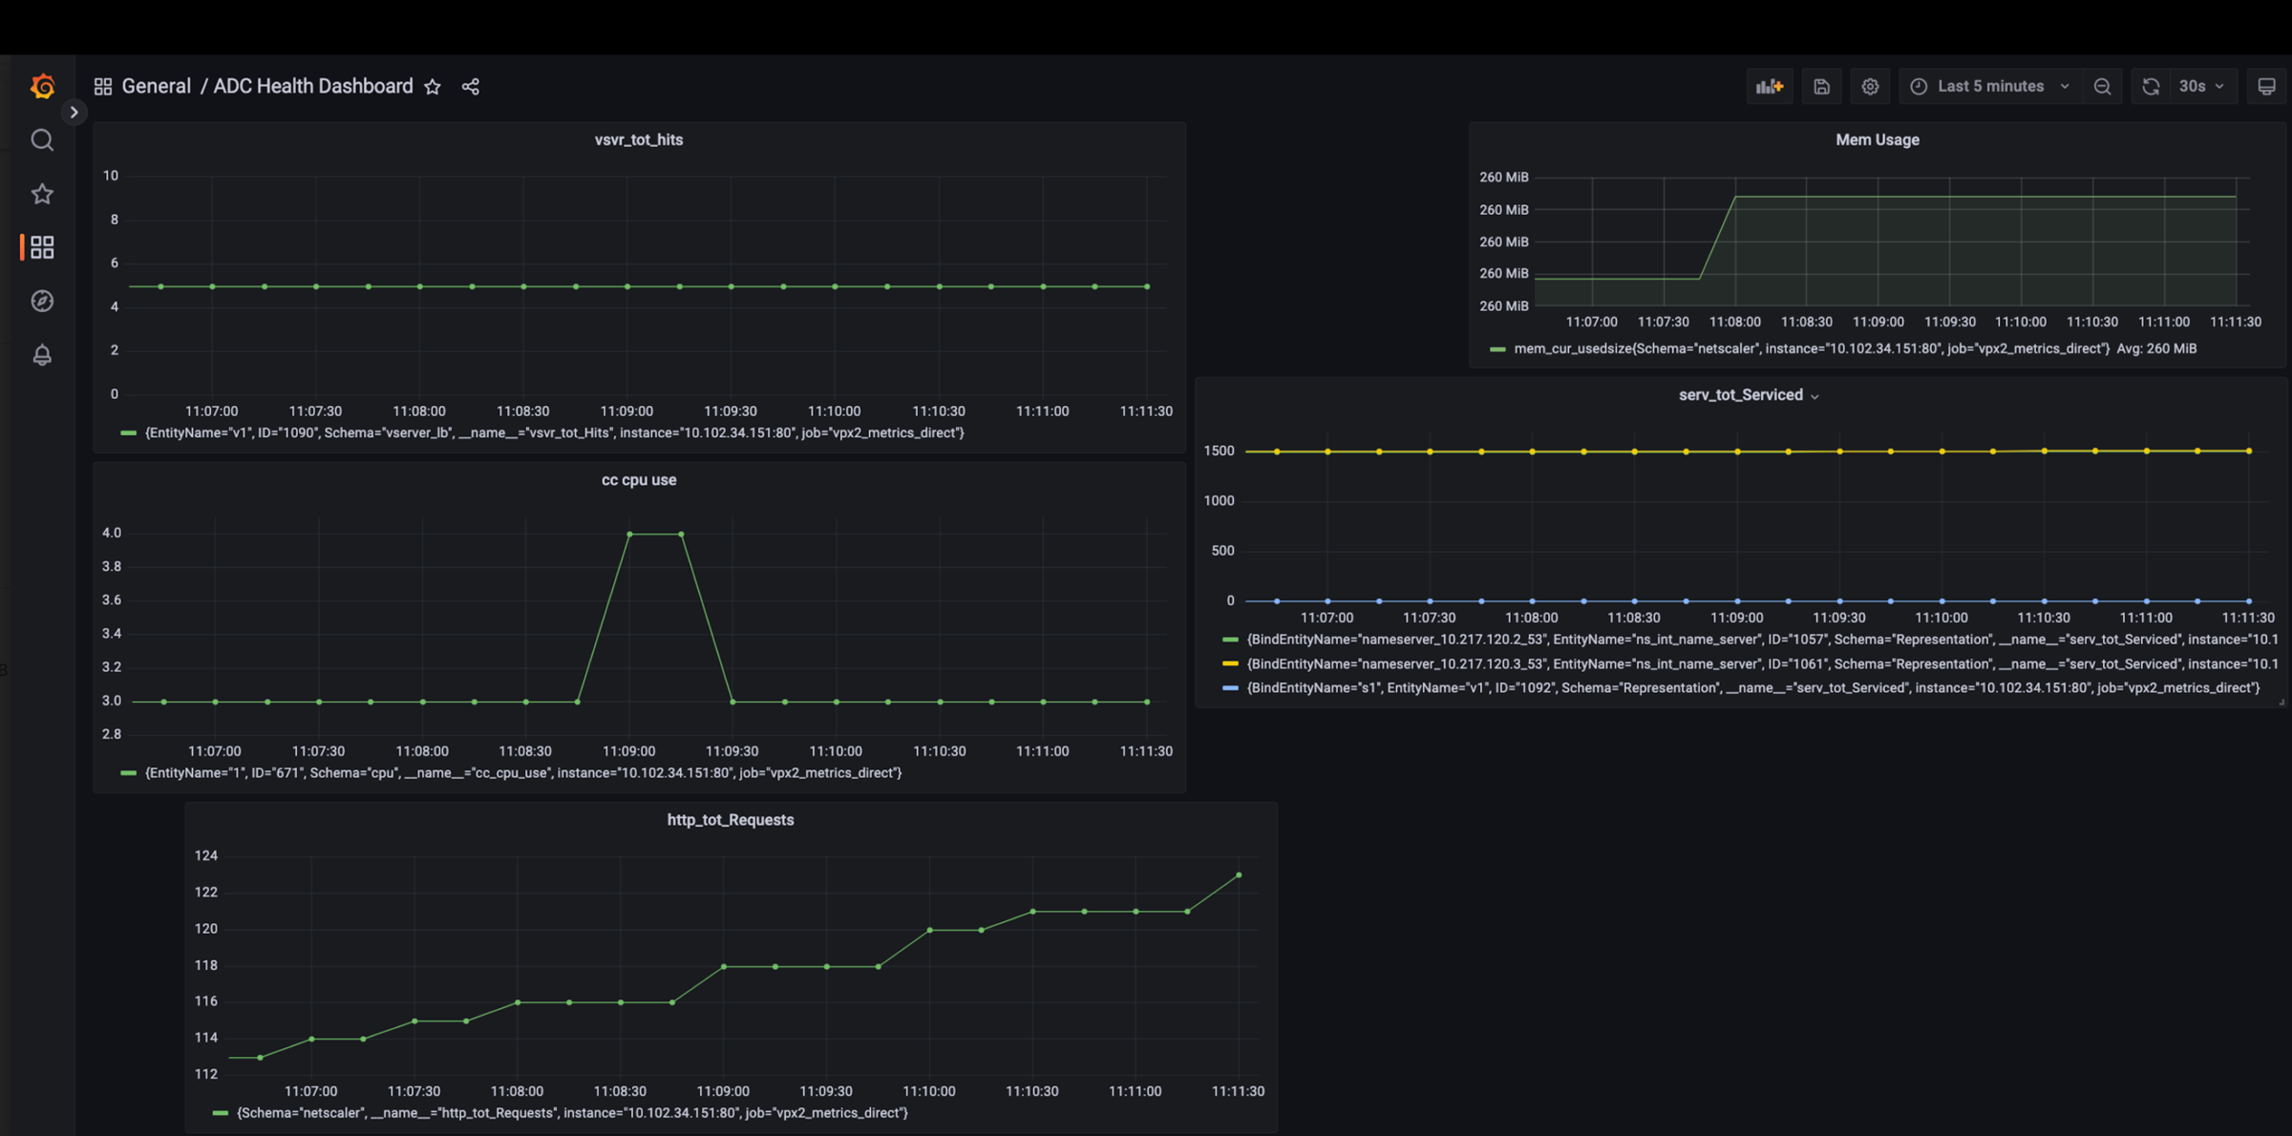Open the Alerting bell icon
The image size is (2292, 1136).
pyautogui.click(x=42, y=355)
